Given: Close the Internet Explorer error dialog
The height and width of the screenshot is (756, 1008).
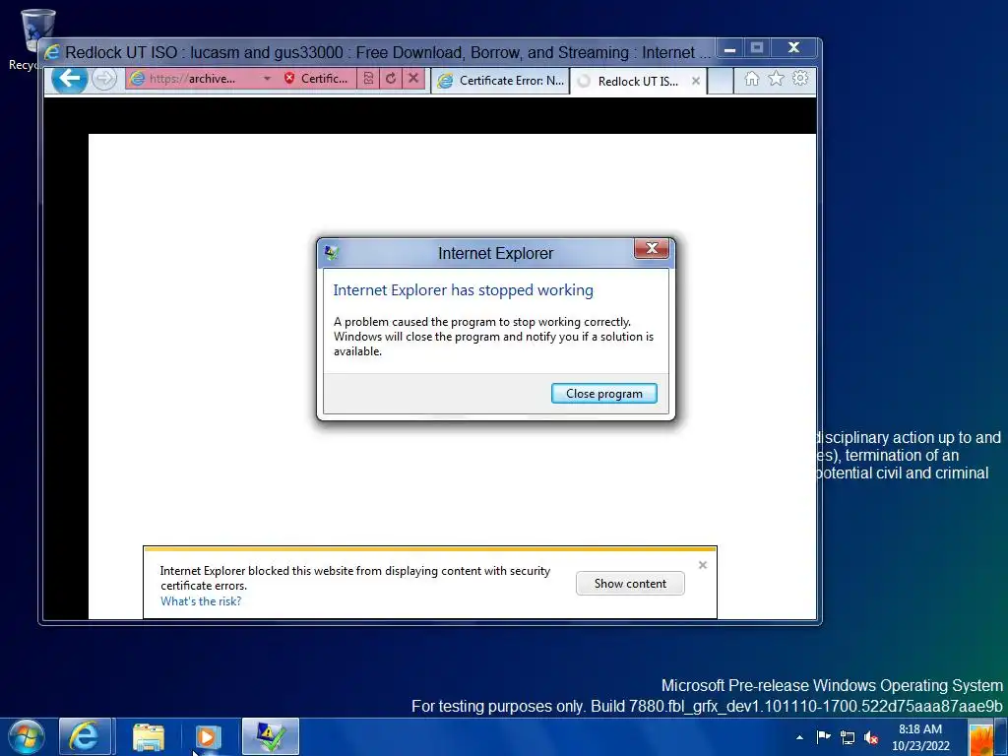Looking at the screenshot, I should tap(652, 249).
